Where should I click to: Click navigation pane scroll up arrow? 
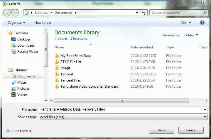(x=46, y=30)
